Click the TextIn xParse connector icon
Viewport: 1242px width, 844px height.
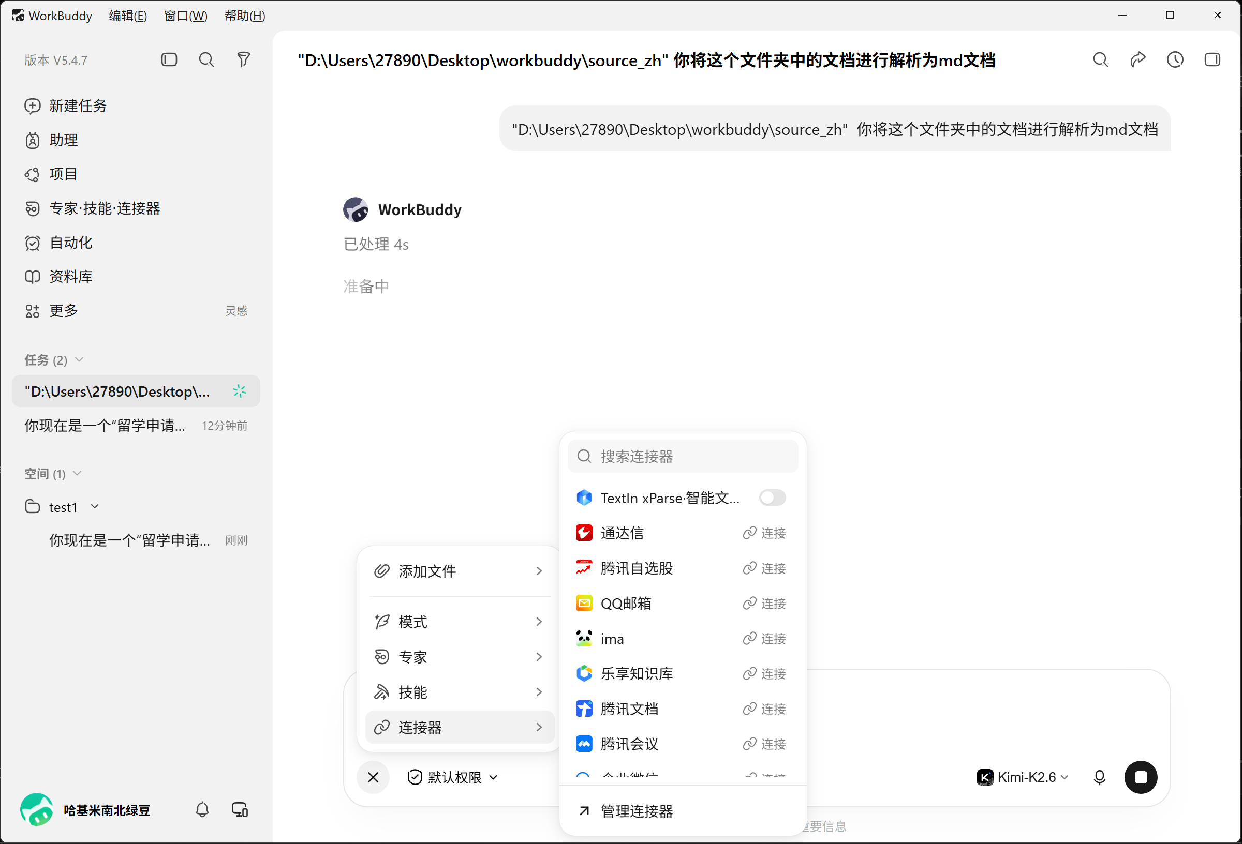click(x=584, y=498)
